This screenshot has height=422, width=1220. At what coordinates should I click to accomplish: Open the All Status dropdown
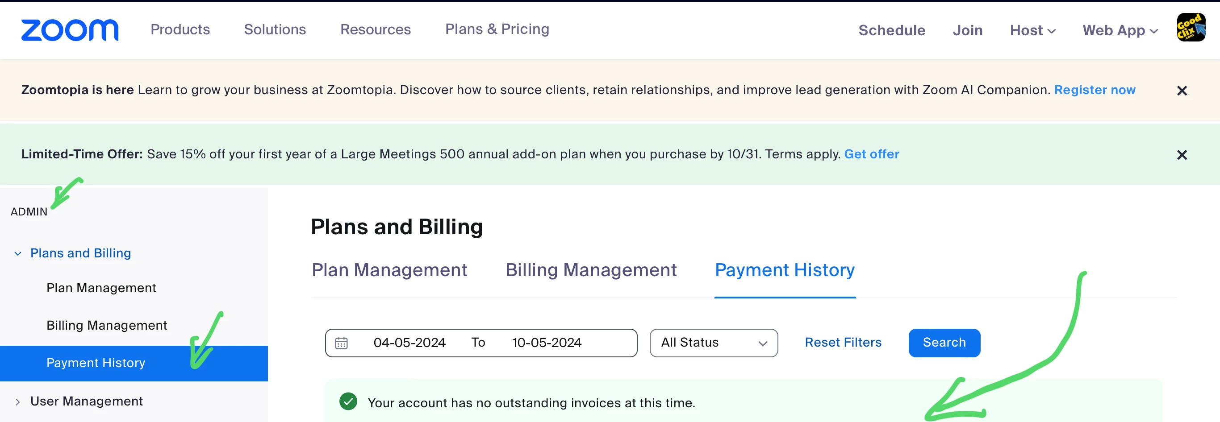713,343
